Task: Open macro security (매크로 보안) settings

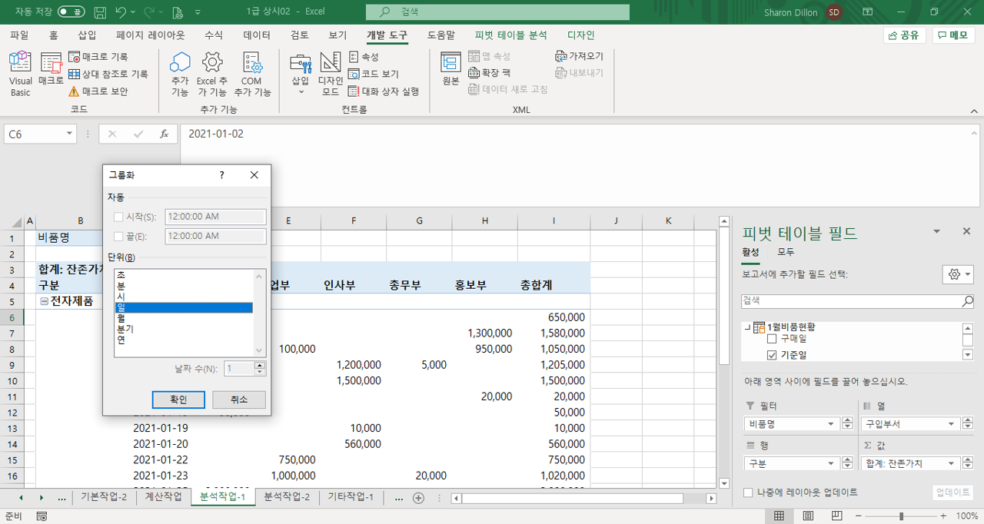Action: pyautogui.click(x=98, y=91)
